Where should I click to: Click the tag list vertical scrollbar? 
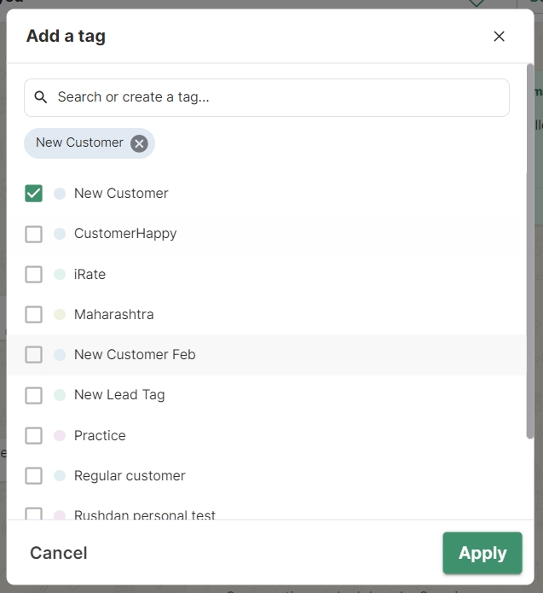pos(529,256)
